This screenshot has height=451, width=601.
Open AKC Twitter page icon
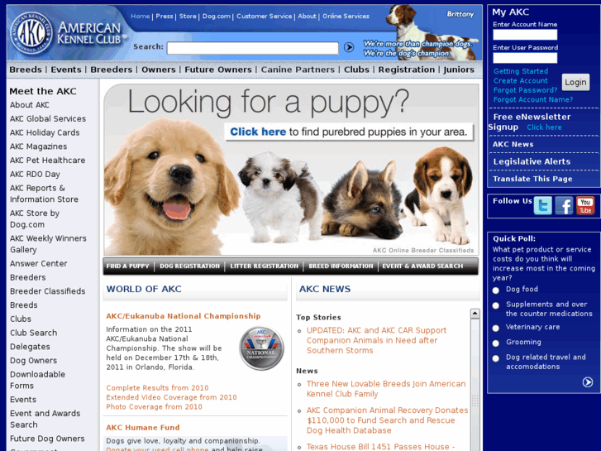[x=543, y=205]
